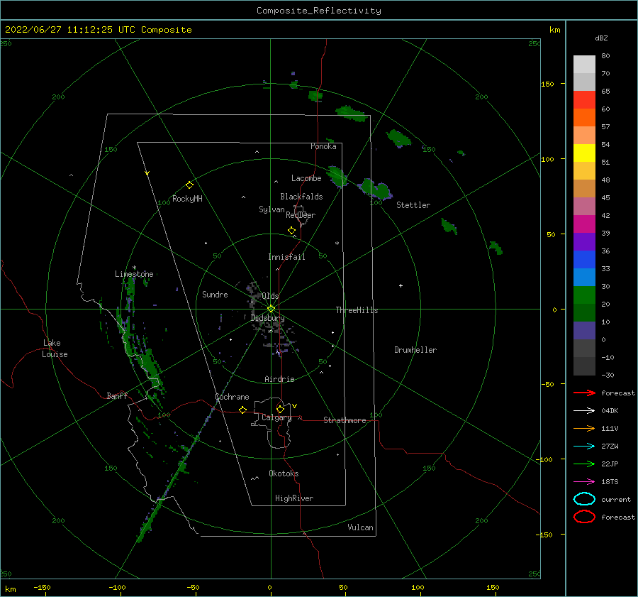Click the purple 39 dBZ color swatch
This screenshot has height=597, width=638.
[584, 241]
